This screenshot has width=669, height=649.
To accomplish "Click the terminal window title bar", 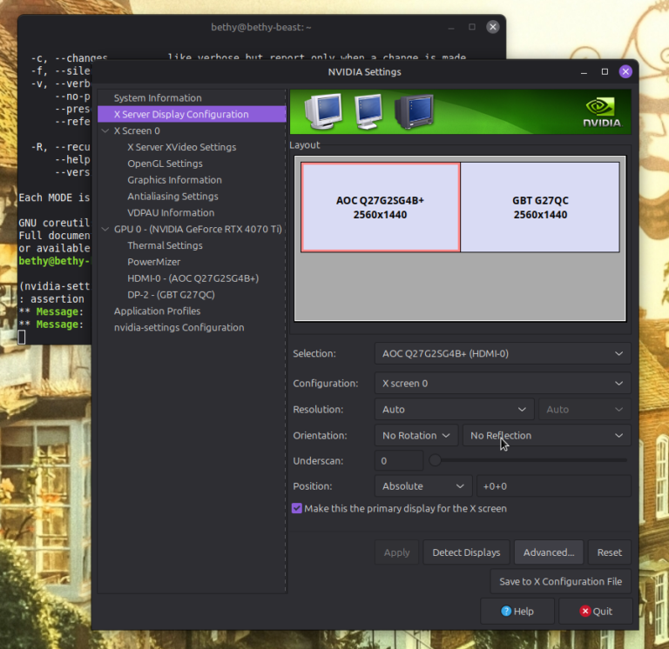I will [261, 27].
